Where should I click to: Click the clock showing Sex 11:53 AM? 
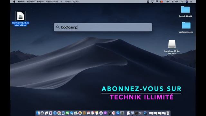pyautogui.click(x=172, y=2)
